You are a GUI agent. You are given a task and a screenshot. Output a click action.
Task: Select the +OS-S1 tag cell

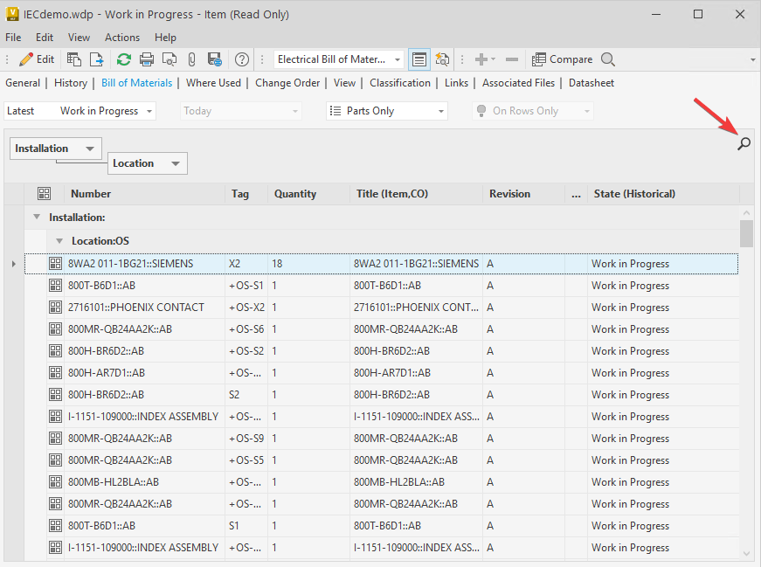(246, 286)
